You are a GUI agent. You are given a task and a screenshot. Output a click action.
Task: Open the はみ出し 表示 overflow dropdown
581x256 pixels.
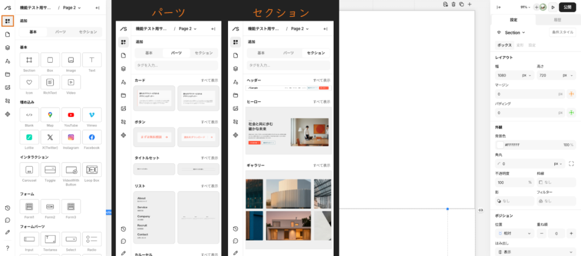pyautogui.click(x=536, y=252)
